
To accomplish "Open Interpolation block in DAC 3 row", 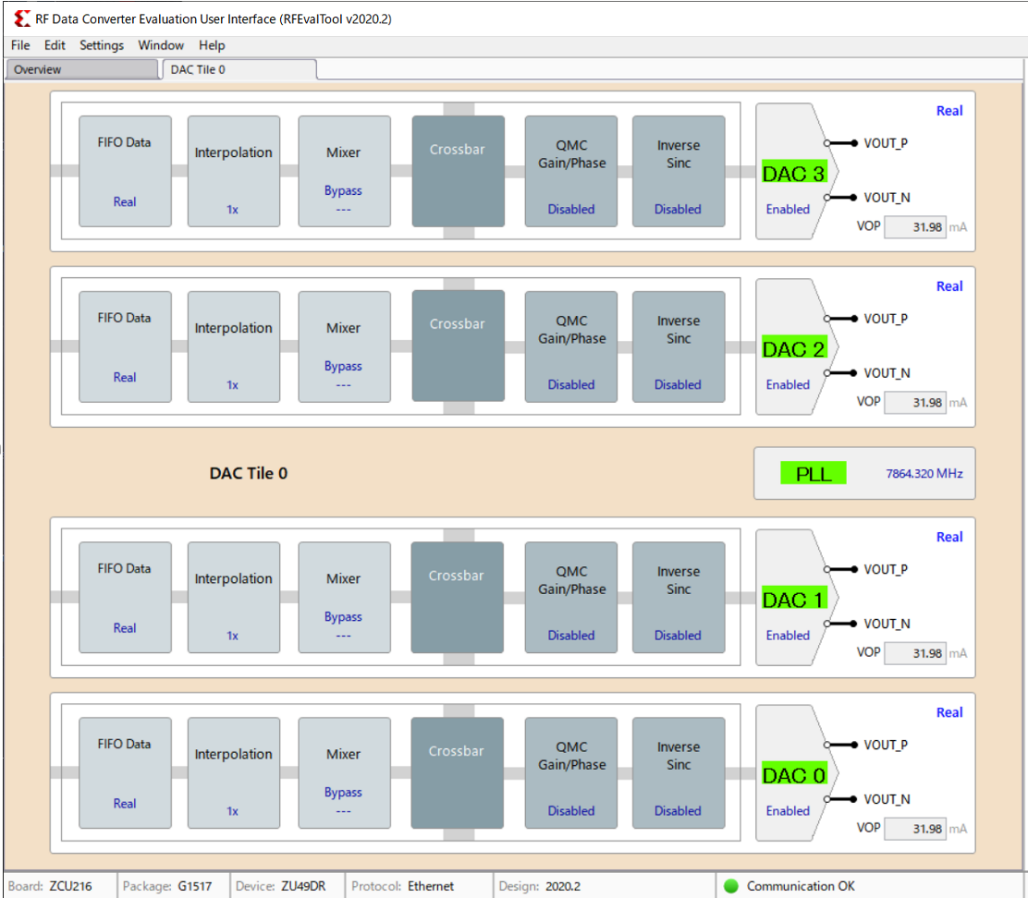I will pyautogui.click(x=233, y=172).
